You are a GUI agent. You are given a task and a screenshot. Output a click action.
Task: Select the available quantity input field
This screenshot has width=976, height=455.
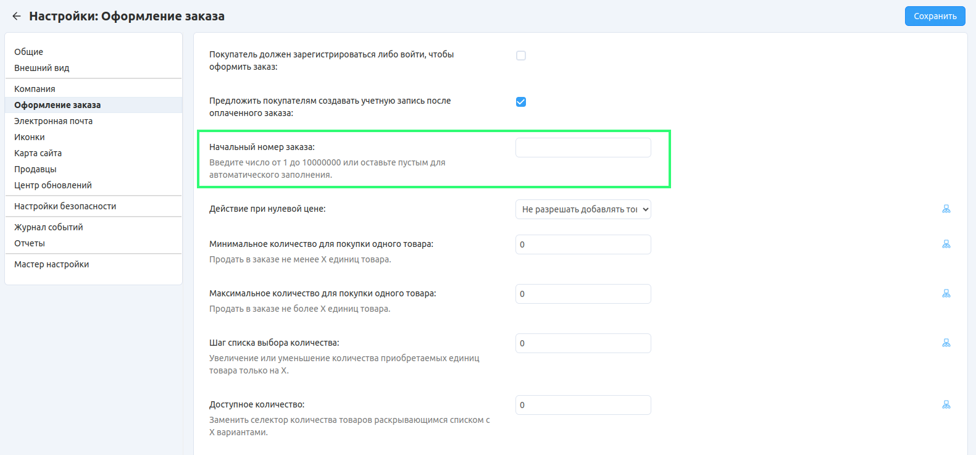tap(583, 405)
